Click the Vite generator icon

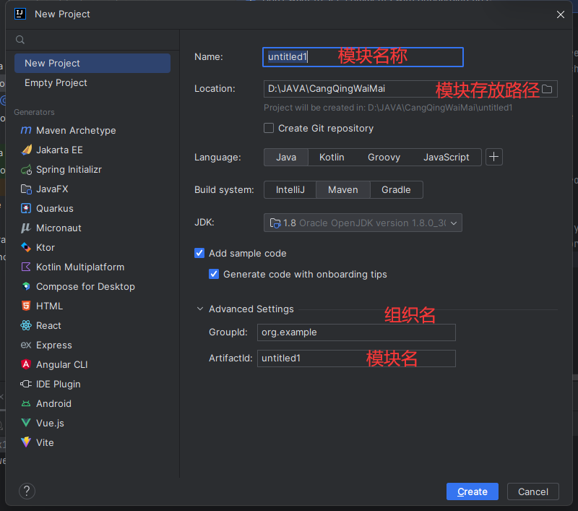pyautogui.click(x=26, y=442)
